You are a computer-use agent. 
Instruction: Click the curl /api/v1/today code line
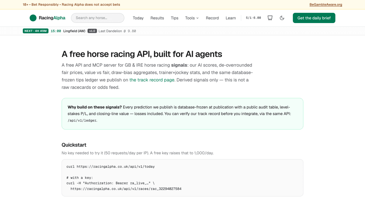click(x=111, y=167)
